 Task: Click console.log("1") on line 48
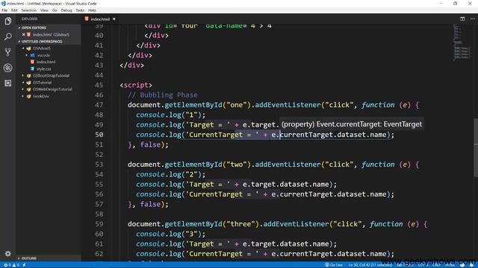tap(171, 115)
